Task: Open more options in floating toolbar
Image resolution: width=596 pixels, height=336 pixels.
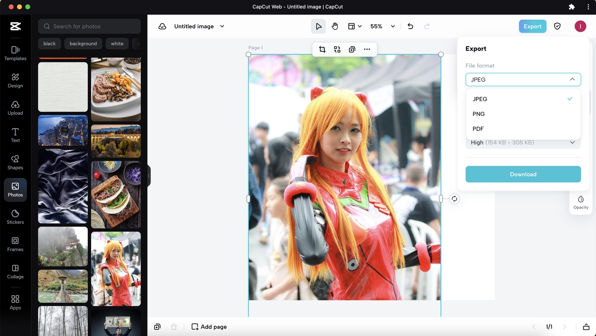Action: pos(367,49)
